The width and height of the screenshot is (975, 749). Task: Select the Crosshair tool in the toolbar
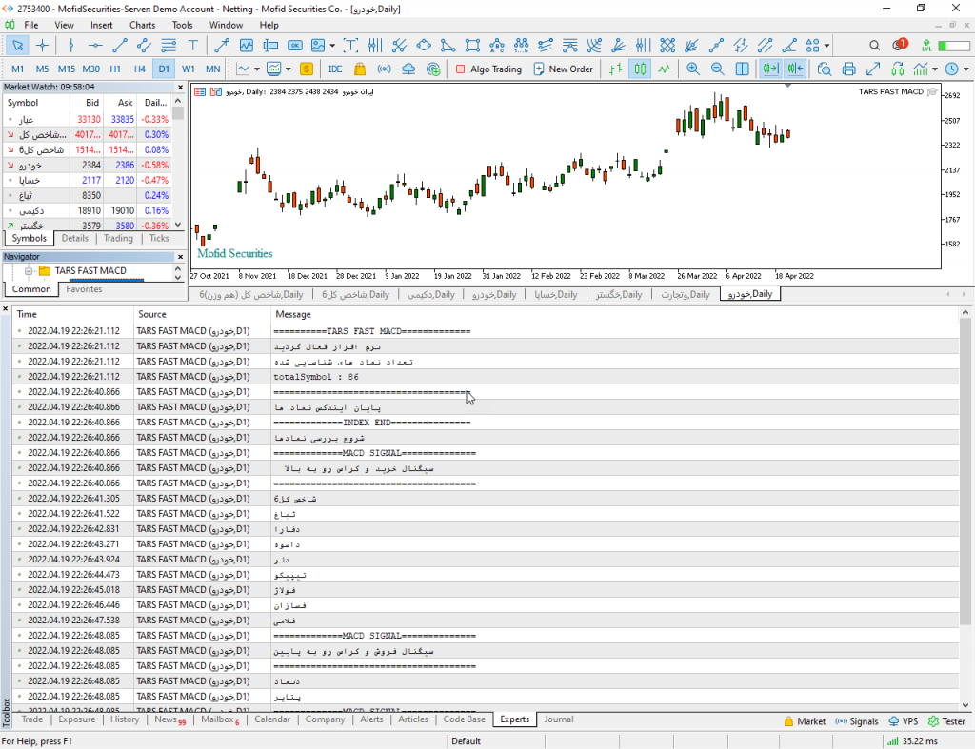(x=42, y=45)
